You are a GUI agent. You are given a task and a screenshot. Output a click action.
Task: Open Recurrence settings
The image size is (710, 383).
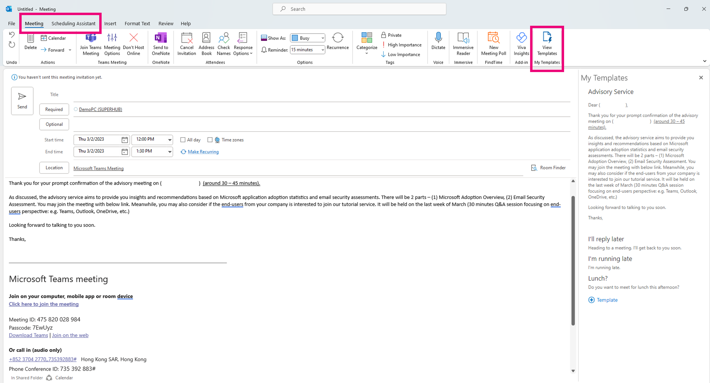click(x=337, y=41)
